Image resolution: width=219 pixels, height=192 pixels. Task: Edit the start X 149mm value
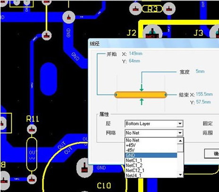135,54
